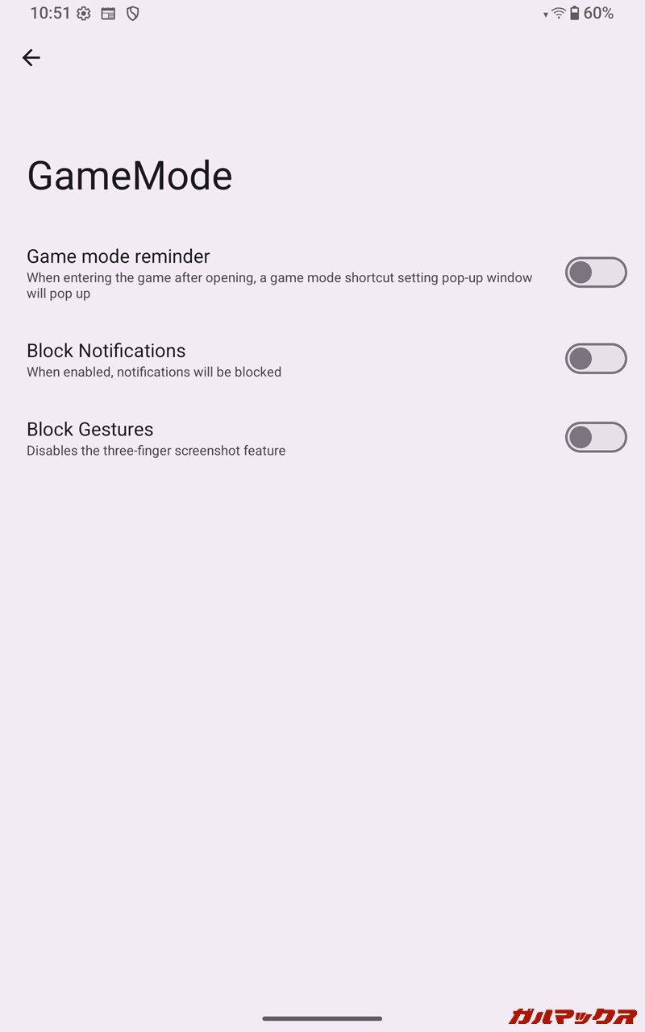
Task: Toggle the Block Gestures switch
Action: pos(595,437)
